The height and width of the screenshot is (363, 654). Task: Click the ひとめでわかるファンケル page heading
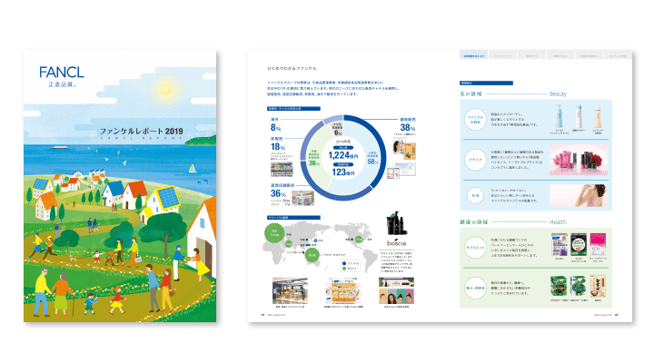(292, 68)
